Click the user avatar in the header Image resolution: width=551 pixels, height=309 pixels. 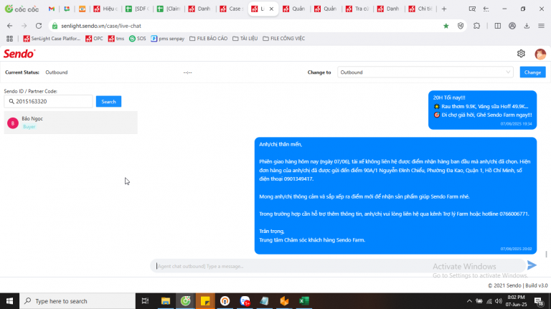[x=540, y=54]
